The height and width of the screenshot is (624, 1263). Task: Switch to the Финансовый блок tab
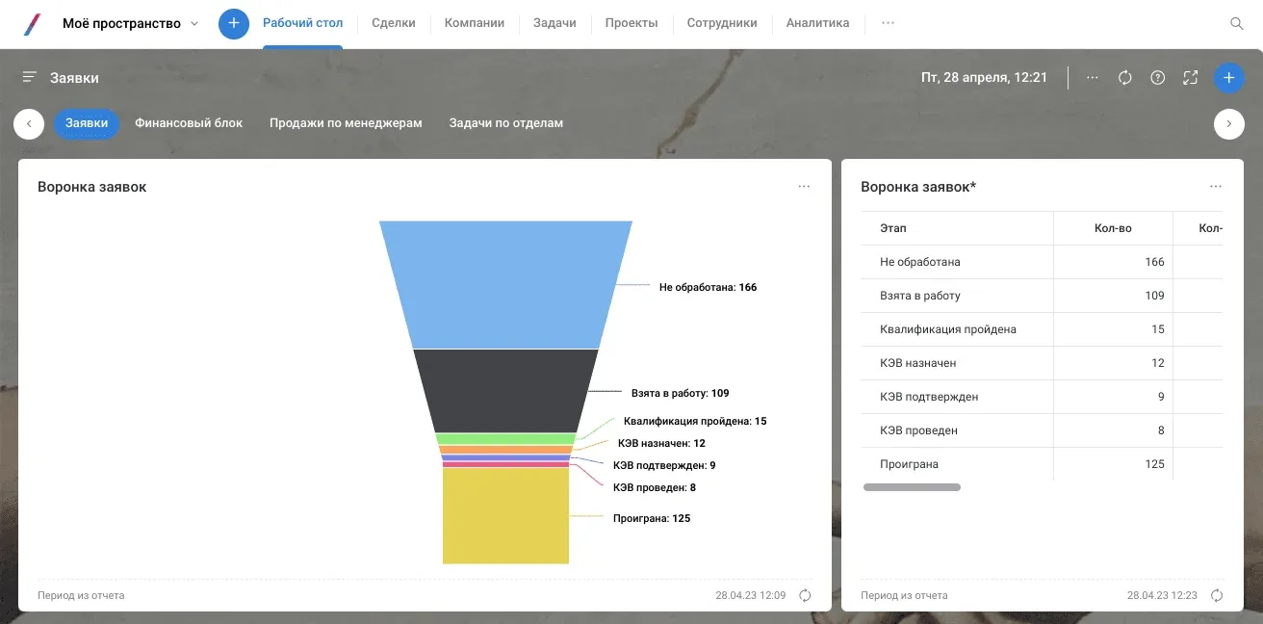(x=189, y=123)
